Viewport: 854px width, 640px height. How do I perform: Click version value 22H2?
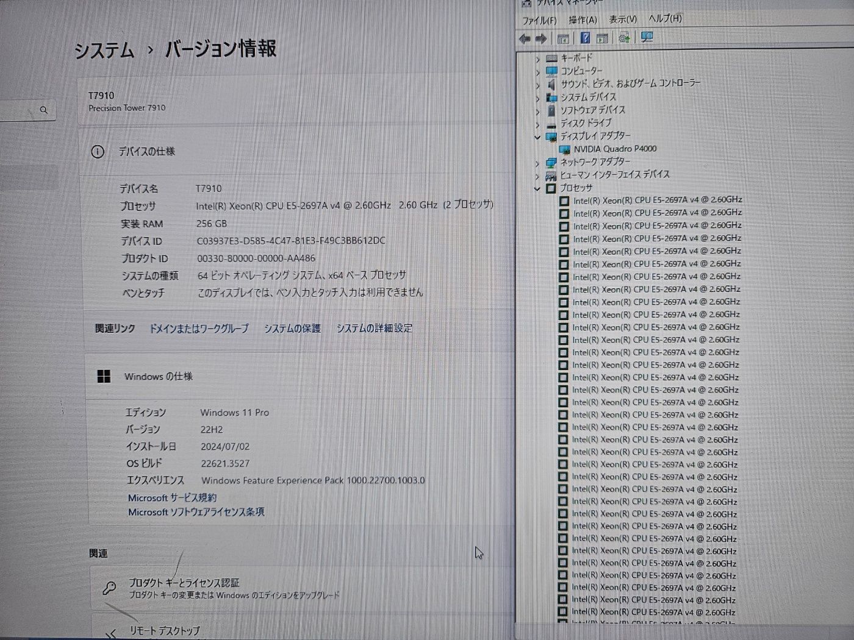(212, 429)
